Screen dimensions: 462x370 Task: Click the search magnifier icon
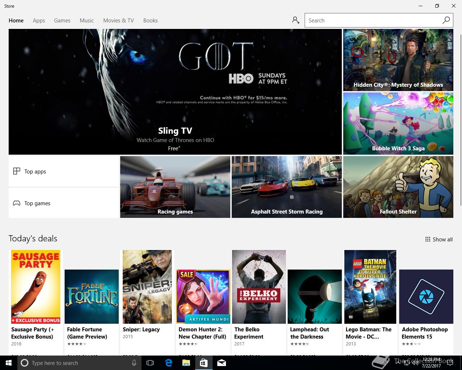click(446, 20)
